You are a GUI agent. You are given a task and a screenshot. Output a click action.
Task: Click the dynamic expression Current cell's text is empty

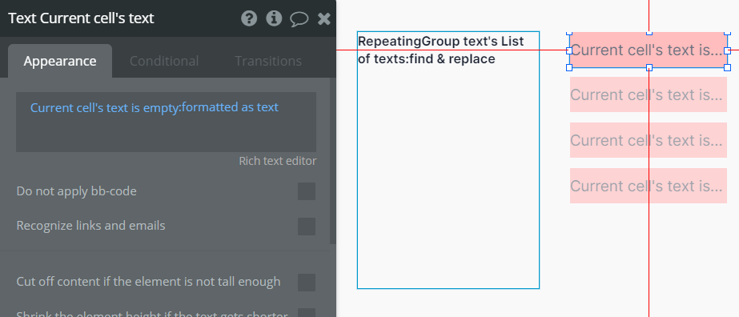click(154, 107)
